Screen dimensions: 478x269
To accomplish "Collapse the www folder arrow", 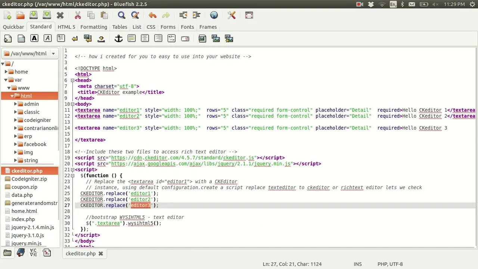I will 9,88.
